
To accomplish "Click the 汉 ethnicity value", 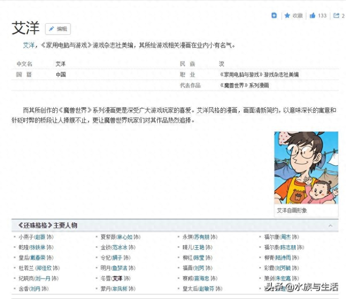I will pos(221,64).
